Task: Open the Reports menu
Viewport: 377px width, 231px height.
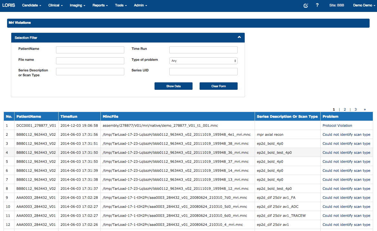Action: (100, 5)
